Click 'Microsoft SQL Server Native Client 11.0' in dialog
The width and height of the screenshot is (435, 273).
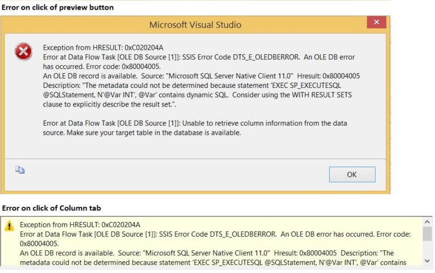[x=229, y=76]
